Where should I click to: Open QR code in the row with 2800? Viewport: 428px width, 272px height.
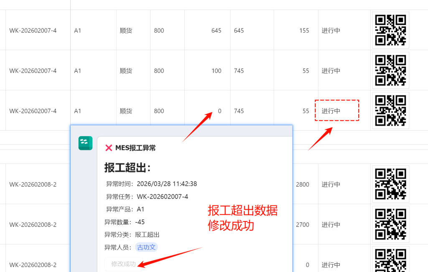[391, 184]
